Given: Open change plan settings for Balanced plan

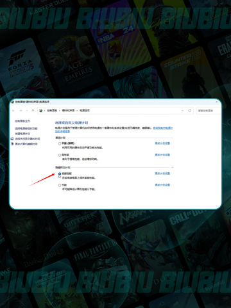Looking at the screenshot, I should click(162, 143).
